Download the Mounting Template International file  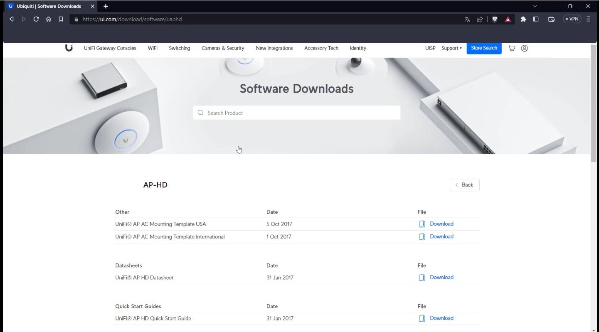[x=441, y=236]
